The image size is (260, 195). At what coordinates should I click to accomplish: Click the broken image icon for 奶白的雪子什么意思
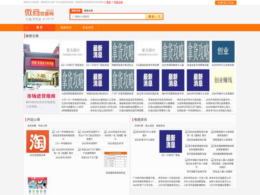point(135,132)
